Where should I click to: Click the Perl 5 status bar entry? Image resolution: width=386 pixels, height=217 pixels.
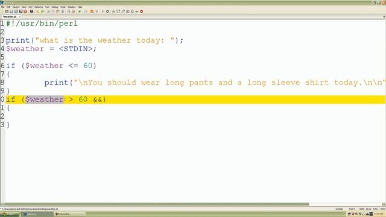pyautogui.click(x=352, y=209)
